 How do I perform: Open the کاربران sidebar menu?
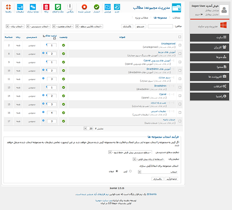point(210,47)
